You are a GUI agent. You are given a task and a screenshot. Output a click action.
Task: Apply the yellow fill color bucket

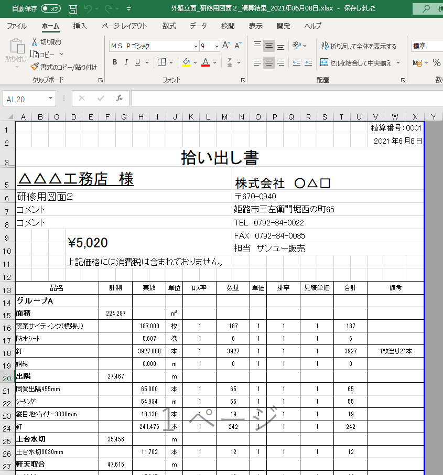point(186,62)
